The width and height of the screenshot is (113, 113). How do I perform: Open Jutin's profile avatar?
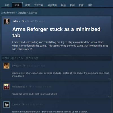[x=6, y=21]
